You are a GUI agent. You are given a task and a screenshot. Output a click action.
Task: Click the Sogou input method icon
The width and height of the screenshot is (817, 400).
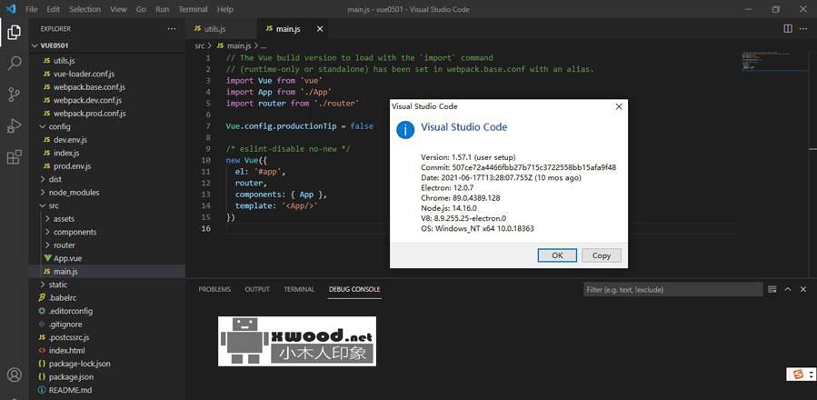(799, 374)
